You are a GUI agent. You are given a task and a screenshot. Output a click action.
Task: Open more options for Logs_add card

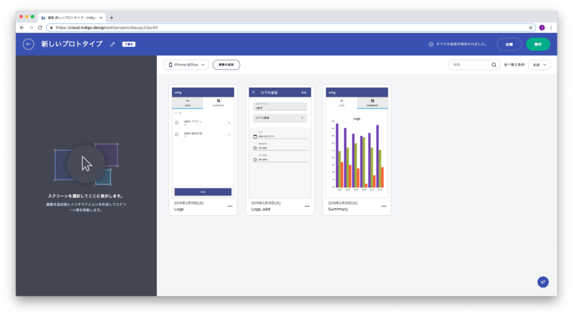coord(307,206)
